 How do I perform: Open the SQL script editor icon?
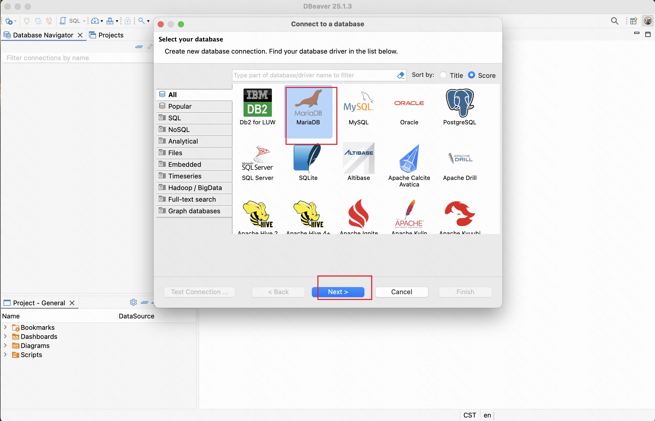point(63,21)
